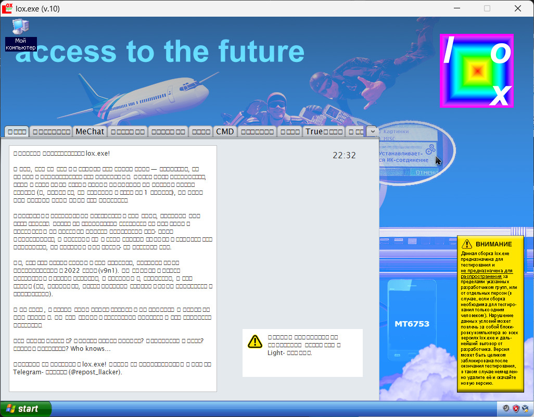Minimize the lox.exe window

pos(457,8)
